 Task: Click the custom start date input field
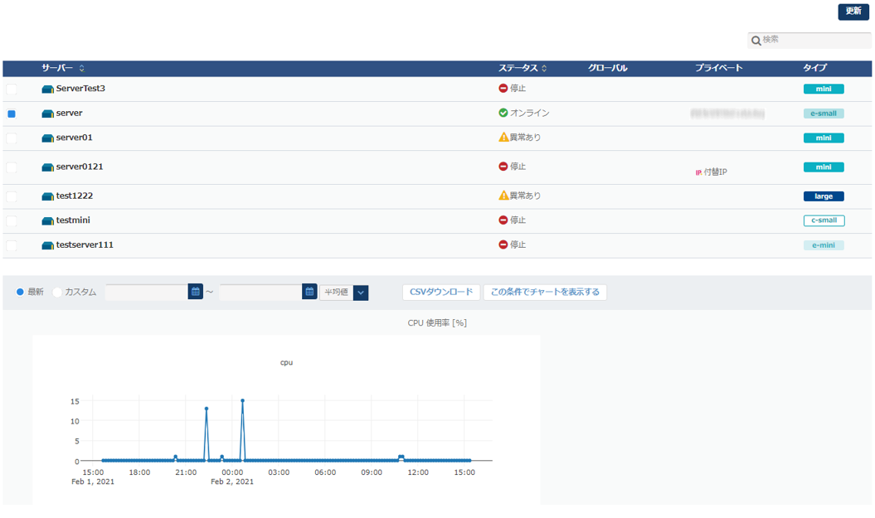click(147, 292)
